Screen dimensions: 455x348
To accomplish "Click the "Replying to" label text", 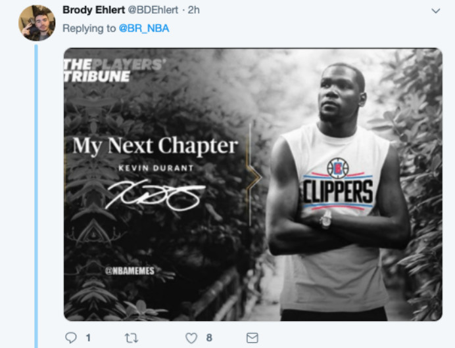I will pos(89,29).
